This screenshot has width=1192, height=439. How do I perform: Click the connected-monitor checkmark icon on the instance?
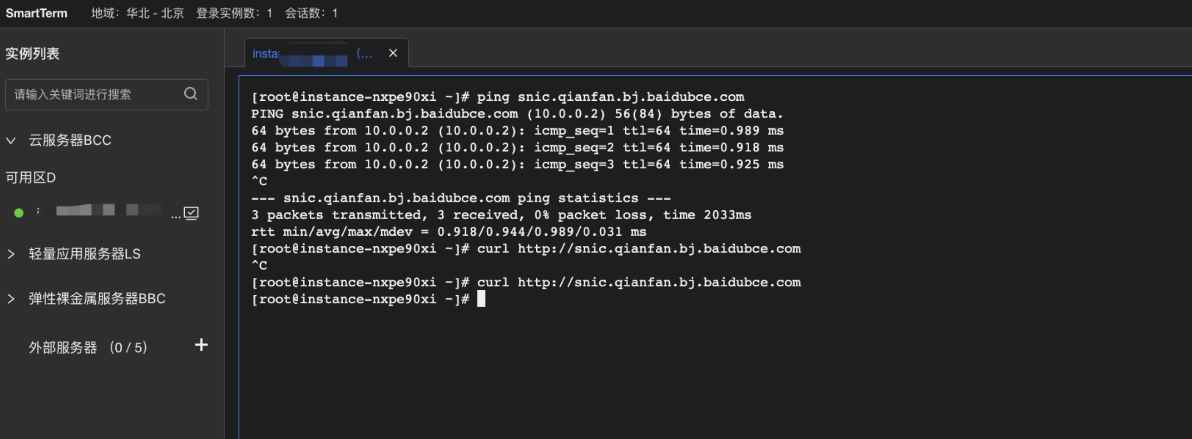coord(191,213)
